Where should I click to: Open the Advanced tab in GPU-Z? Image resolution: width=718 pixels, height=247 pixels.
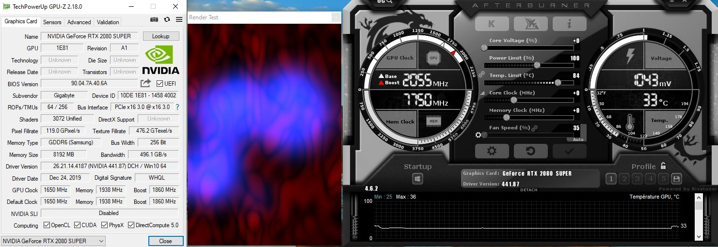[79, 22]
